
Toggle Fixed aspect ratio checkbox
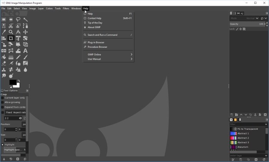pos(2,112)
